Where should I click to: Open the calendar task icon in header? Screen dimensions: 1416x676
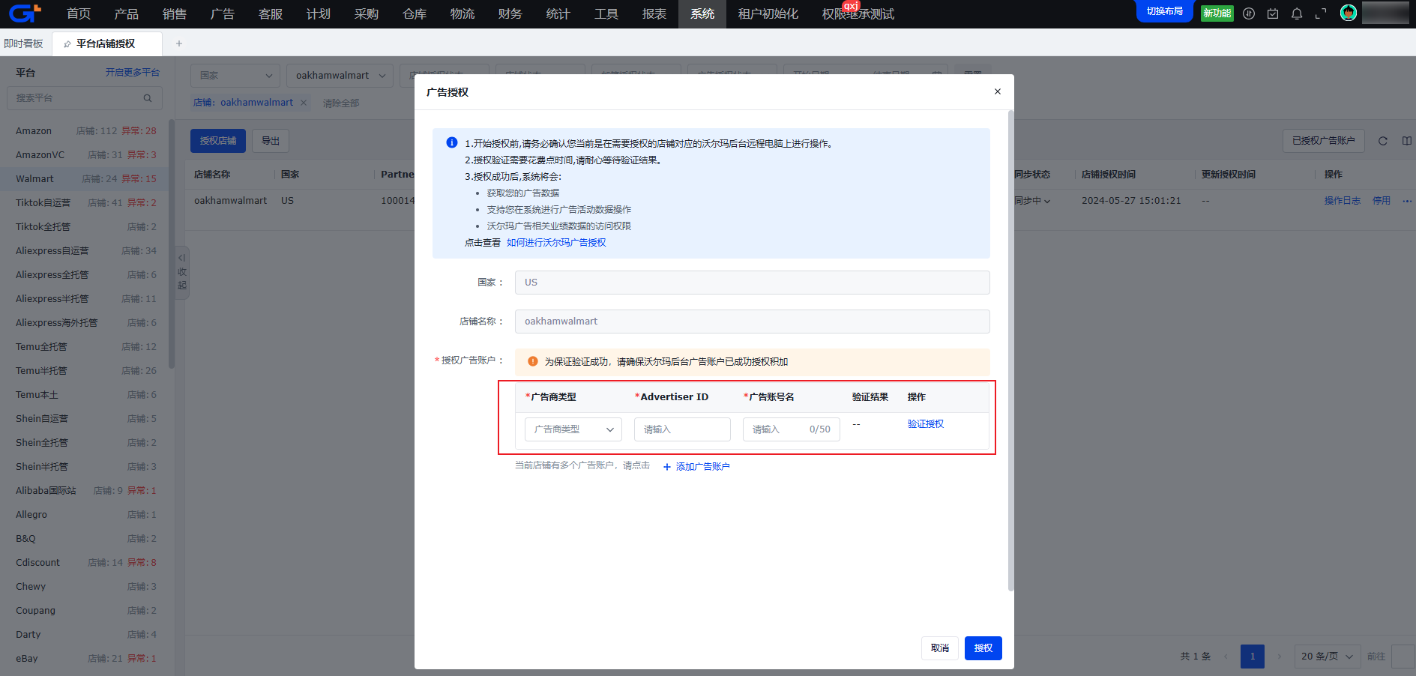(x=1273, y=13)
